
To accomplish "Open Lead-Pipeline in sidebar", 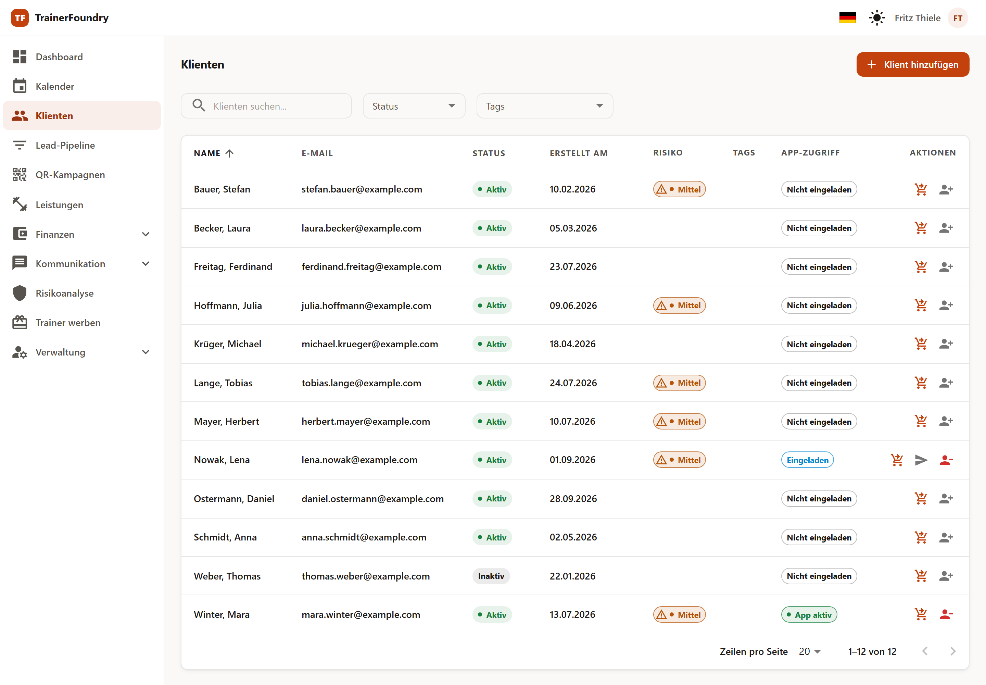I will point(81,146).
